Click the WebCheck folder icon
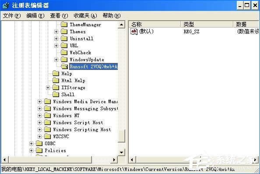Screen dimensions: 260x174 point(64,52)
